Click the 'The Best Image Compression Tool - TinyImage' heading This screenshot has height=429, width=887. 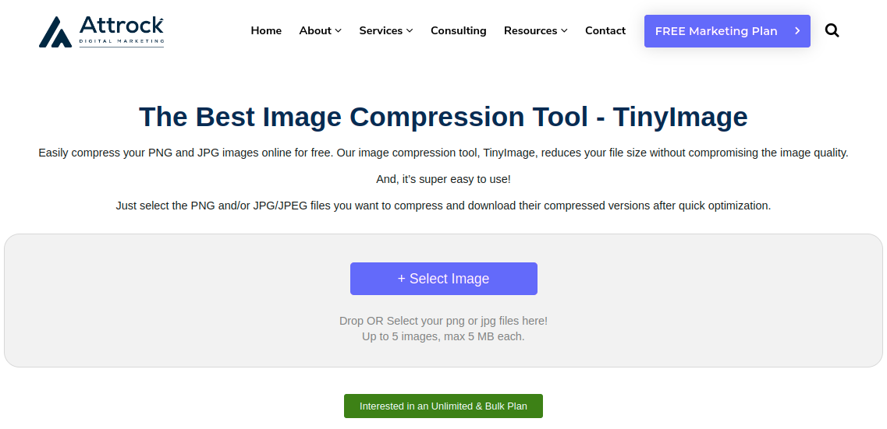[x=443, y=116]
